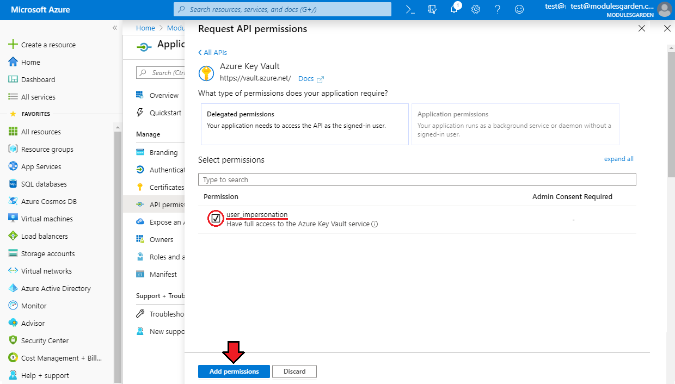The width and height of the screenshot is (675, 384).
Task: Toggle the user_impersonation checkbox
Action: point(216,219)
